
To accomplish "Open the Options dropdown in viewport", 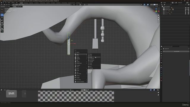I will click(157, 7).
